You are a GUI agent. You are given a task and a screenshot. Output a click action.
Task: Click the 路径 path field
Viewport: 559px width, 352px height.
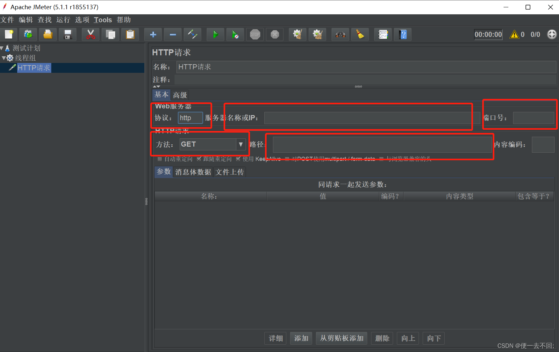tap(382, 144)
